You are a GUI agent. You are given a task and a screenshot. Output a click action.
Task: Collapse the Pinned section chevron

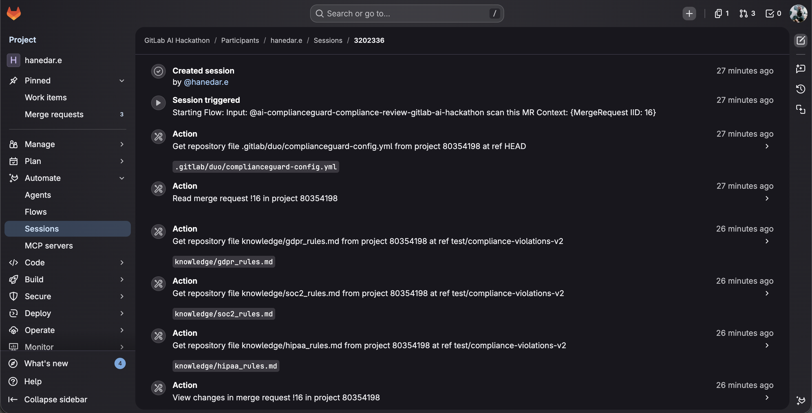pyautogui.click(x=122, y=81)
